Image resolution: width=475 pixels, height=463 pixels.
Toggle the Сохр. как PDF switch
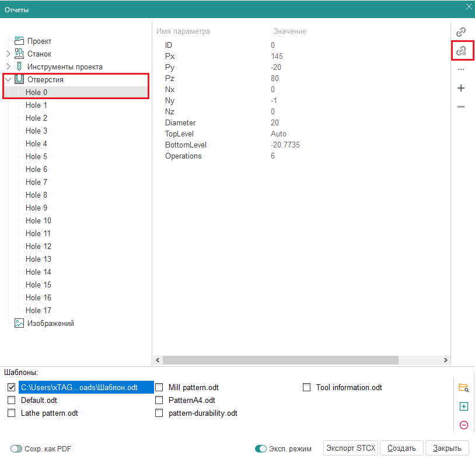(x=16, y=449)
